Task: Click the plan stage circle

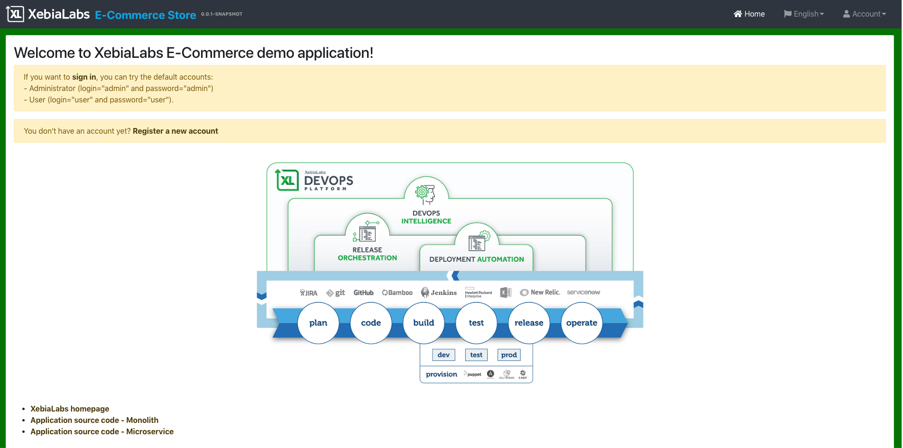Action: 318,323
